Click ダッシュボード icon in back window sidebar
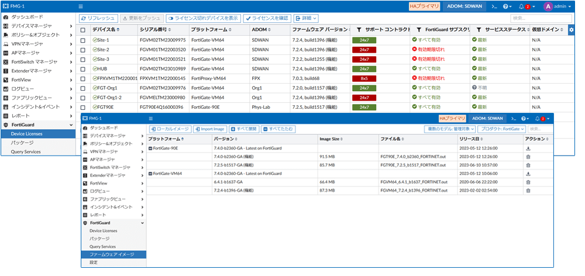This screenshot has height=276, width=585. pos(6,17)
